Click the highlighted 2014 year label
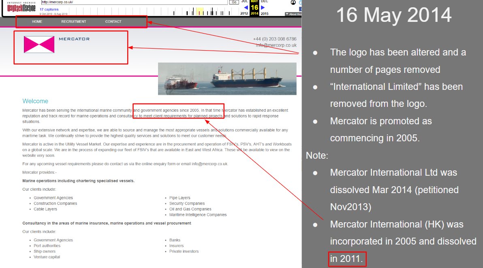The height and width of the screenshot is (268, 483). [254, 13]
